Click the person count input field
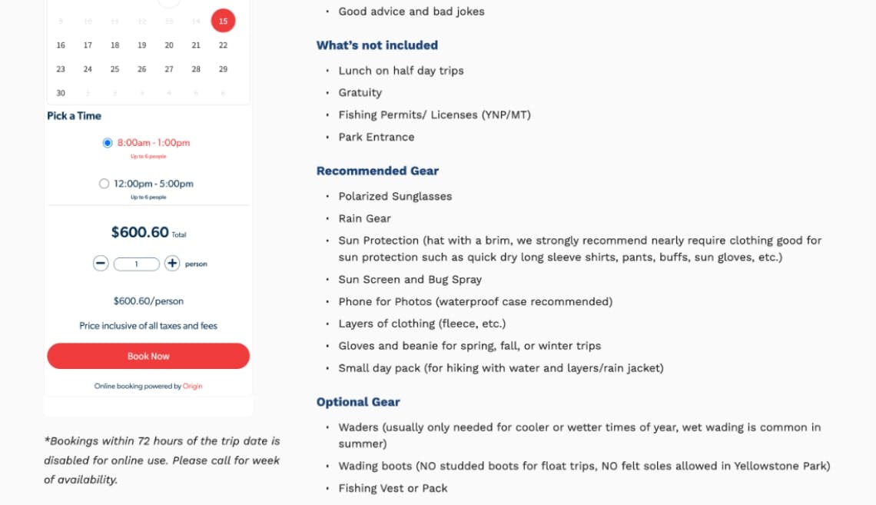This screenshot has width=876, height=505. 136,263
